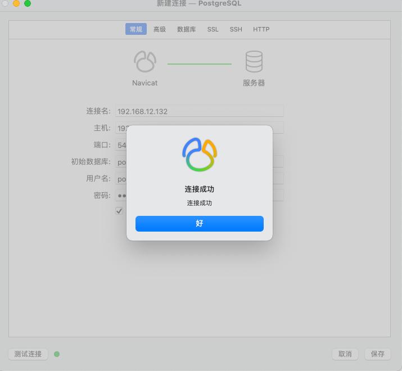Switch to the SSL tab
402x371 pixels.
213,29
